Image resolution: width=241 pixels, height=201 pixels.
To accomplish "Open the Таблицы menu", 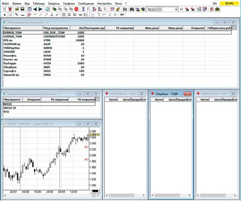I will (x=39, y=4).
